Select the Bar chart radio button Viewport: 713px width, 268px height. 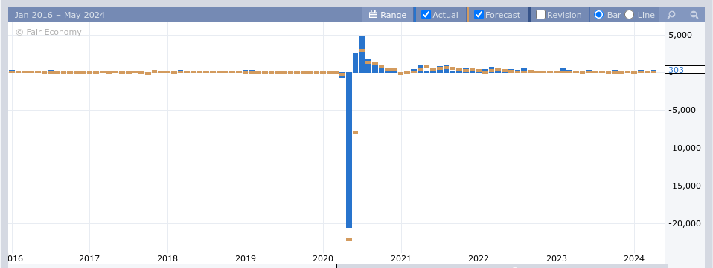pyautogui.click(x=599, y=15)
